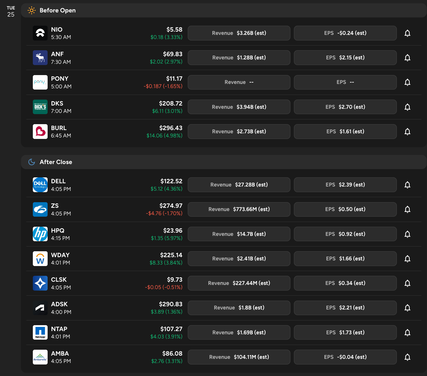Screen dimensions: 427x376
Task: Click DKS EPS $2.70 estimate
Action: point(345,107)
